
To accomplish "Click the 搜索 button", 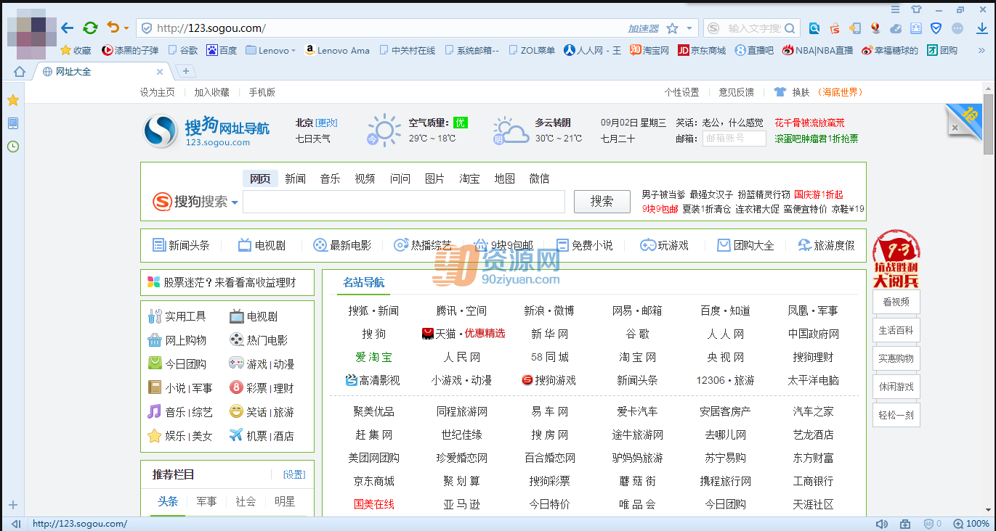I will pyautogui.click(x=602, y=202).
